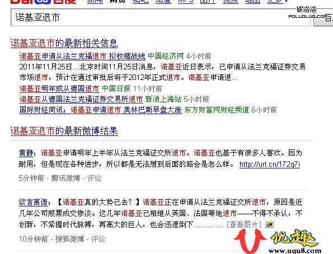Image resolution: width=333 pixels, height=254 pixels.
Task: Focus the search box containing 诺基亚退市
Action: (160, 17)
